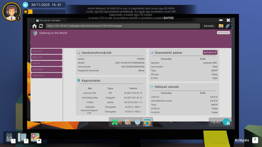
Task: Open the PORTOK sidebar menu
Action: click(x=47, y=63)
